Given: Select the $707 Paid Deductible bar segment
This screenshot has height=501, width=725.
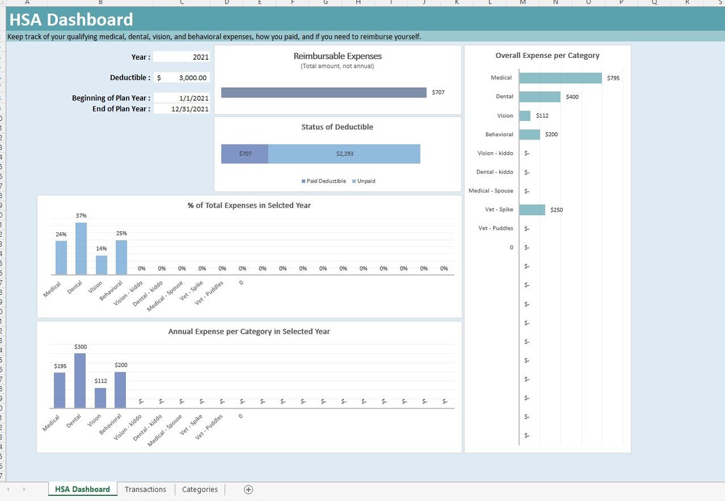Looking at the screenshot, I should pos(244,153).
